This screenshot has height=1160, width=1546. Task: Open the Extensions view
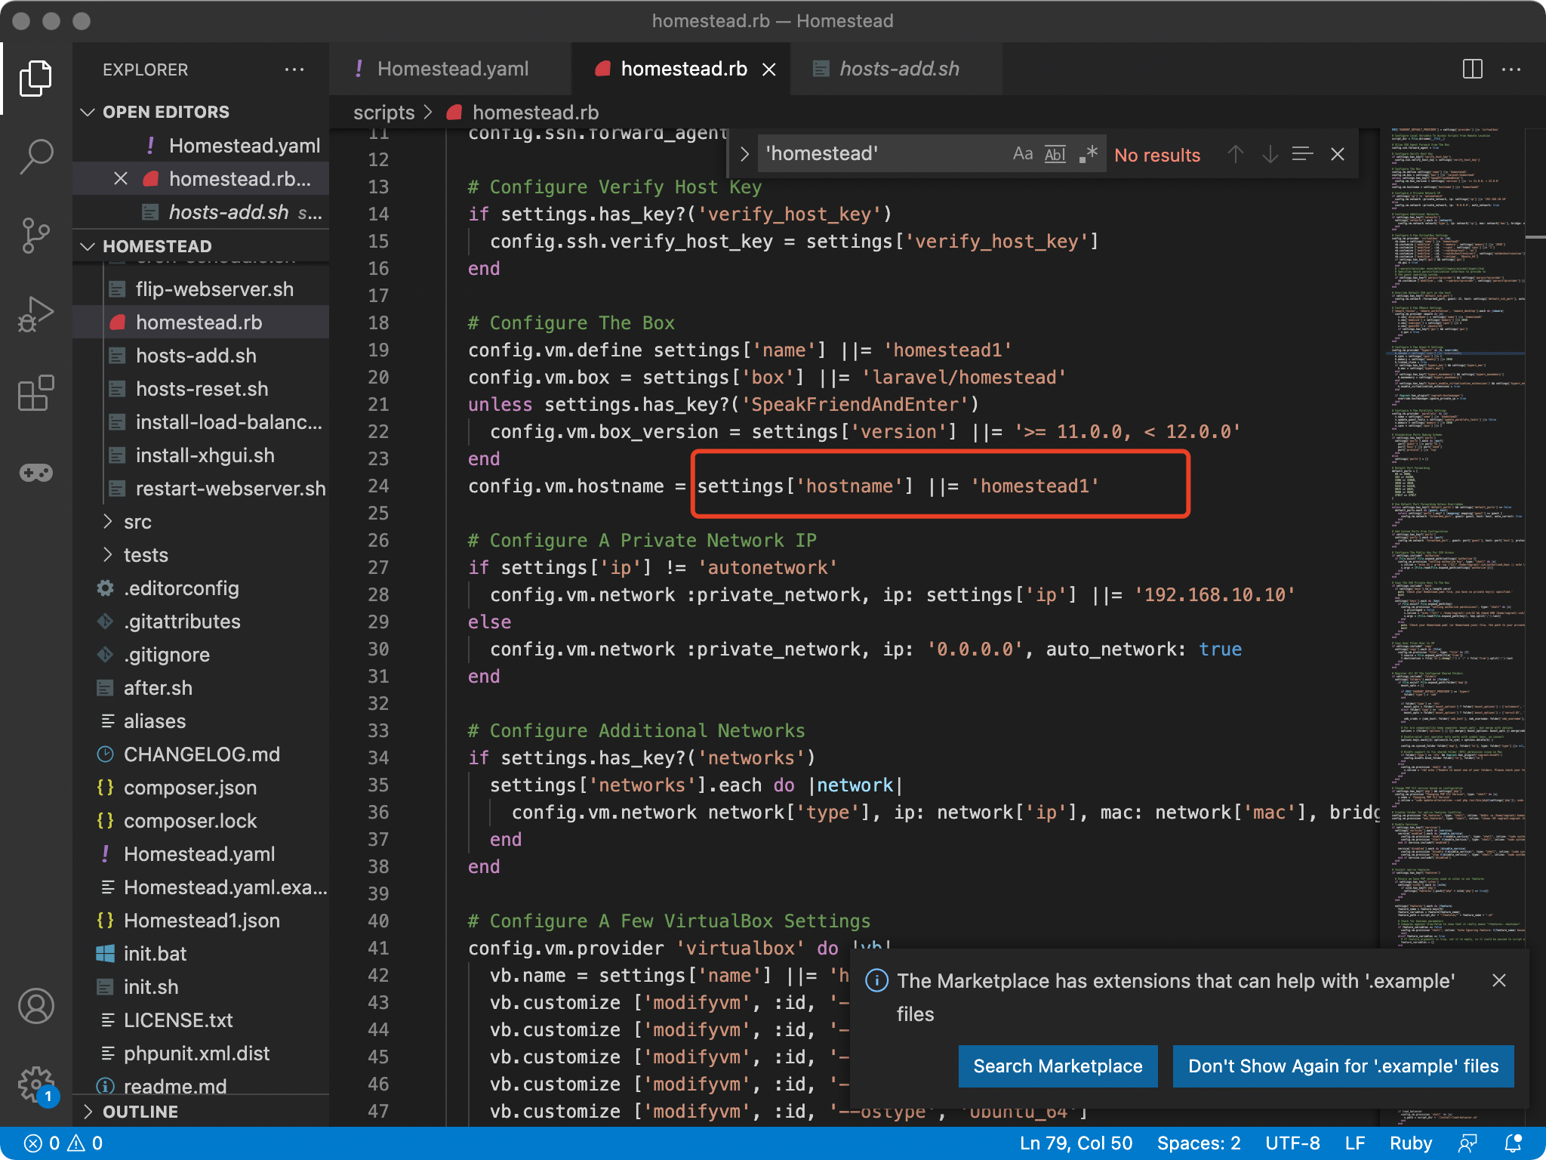35,393
